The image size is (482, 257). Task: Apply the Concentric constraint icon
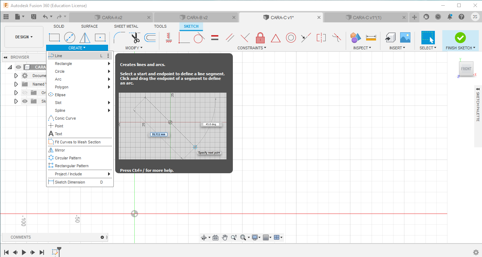tap(291, 37)
